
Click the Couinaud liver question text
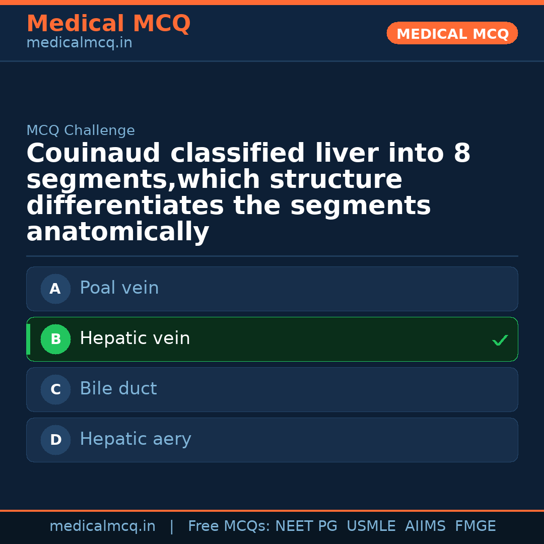tap(248, 193)
